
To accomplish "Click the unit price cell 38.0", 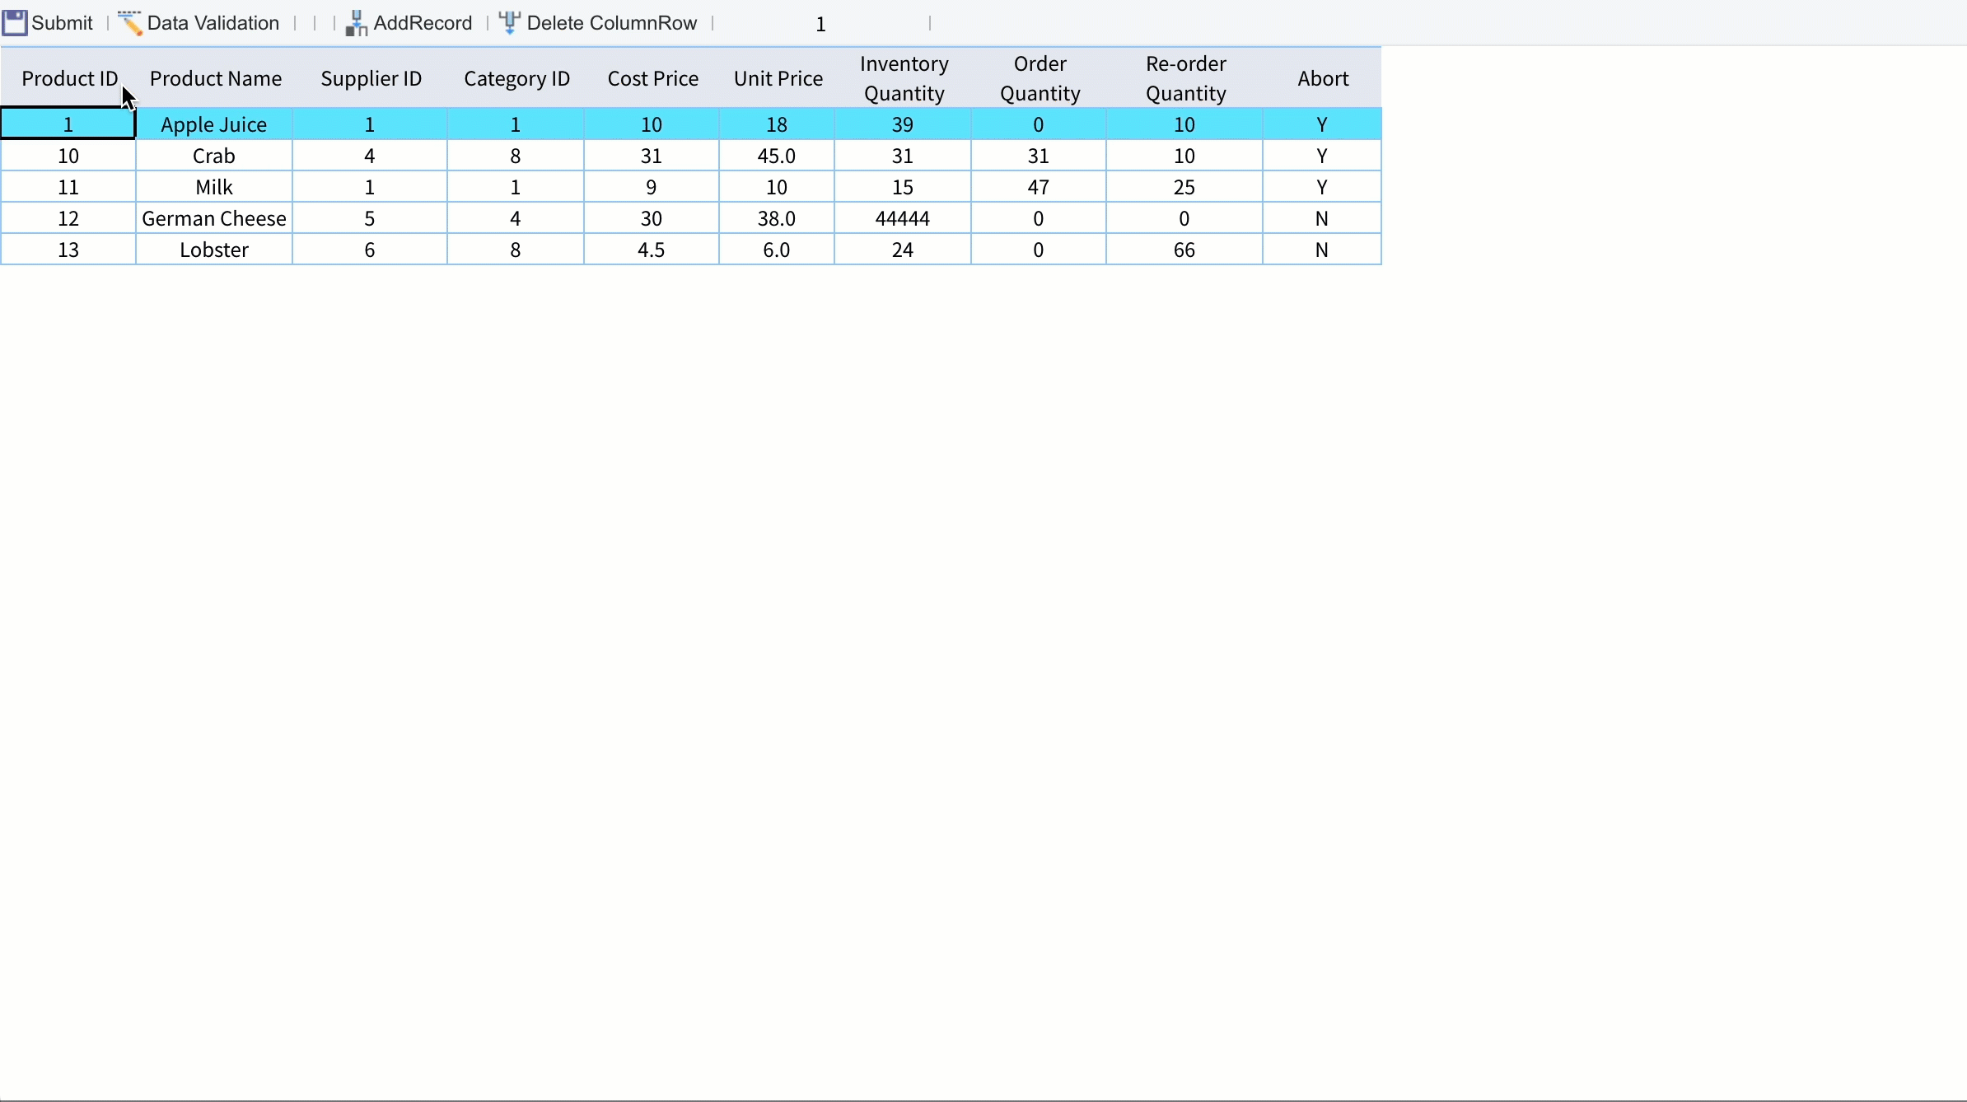I will [777, 218].
